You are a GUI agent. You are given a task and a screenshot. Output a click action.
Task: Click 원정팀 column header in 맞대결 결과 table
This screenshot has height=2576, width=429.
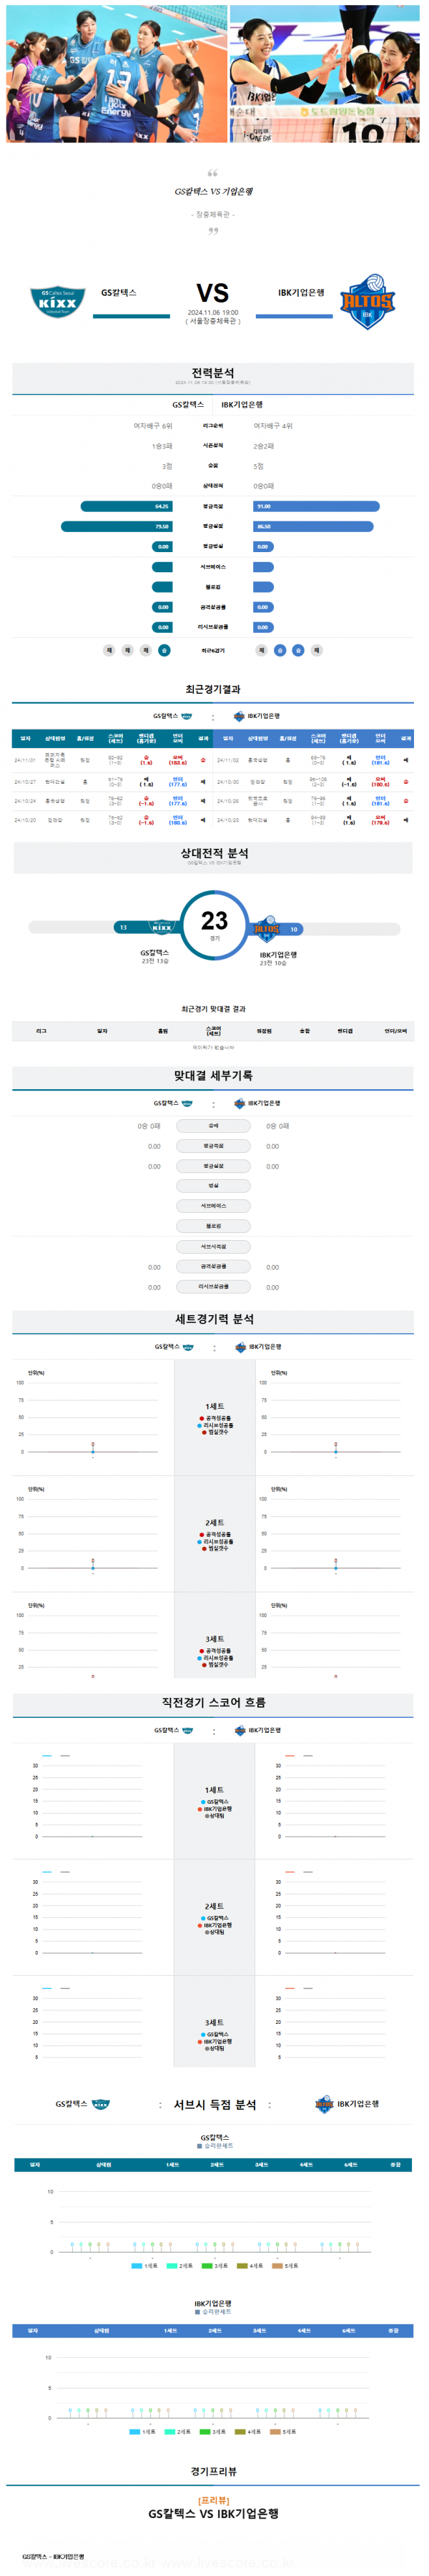coord(264,1031)
